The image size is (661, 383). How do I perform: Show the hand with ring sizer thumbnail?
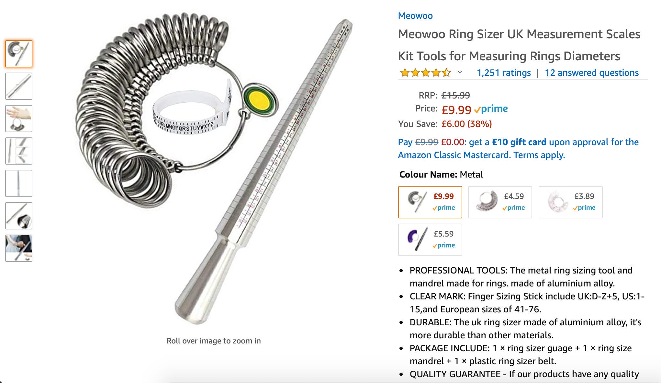click(19, 119)
